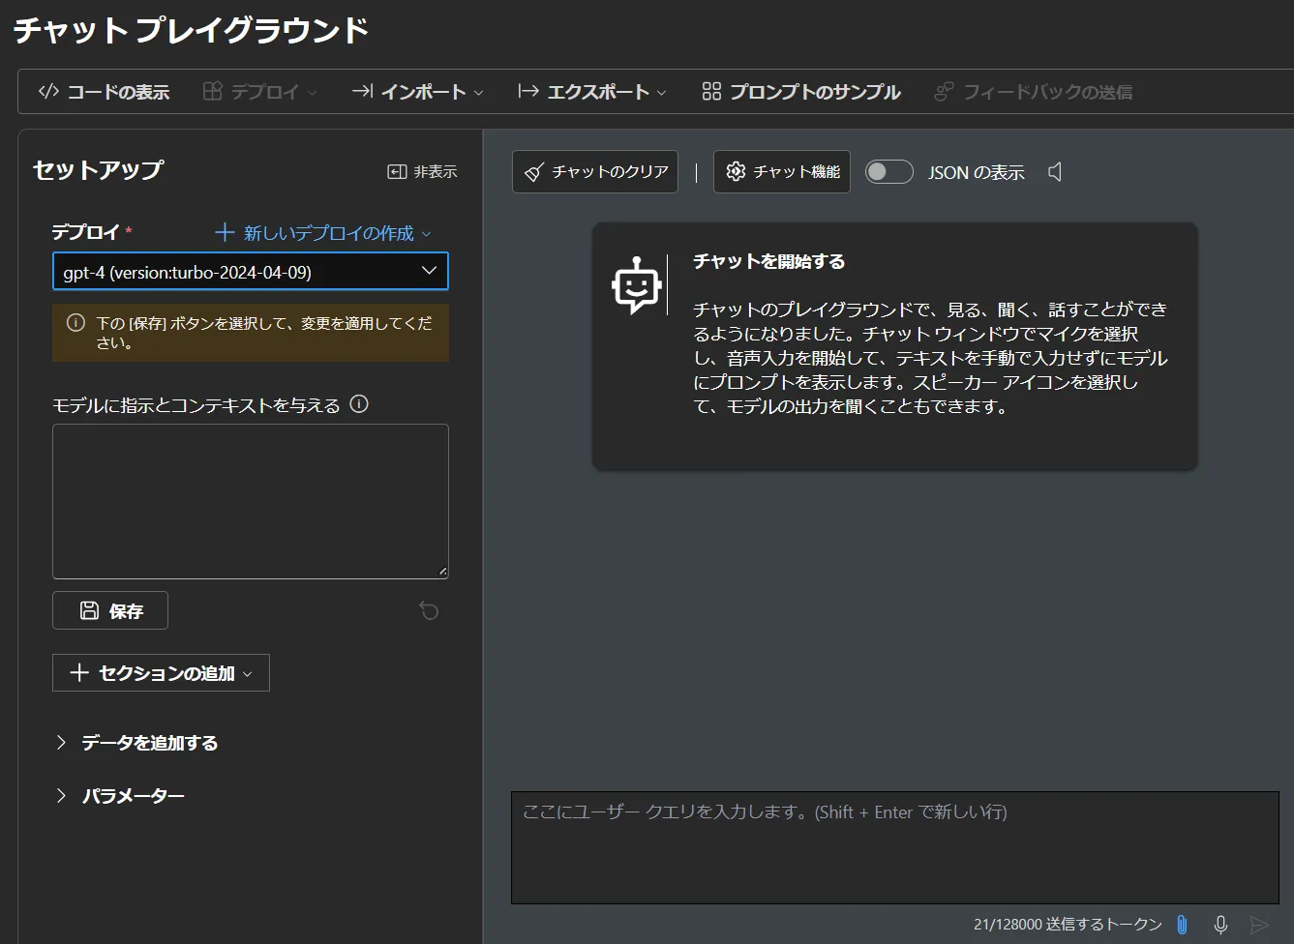Click the undo reset icon beside 保存

[x=429, y=611]
